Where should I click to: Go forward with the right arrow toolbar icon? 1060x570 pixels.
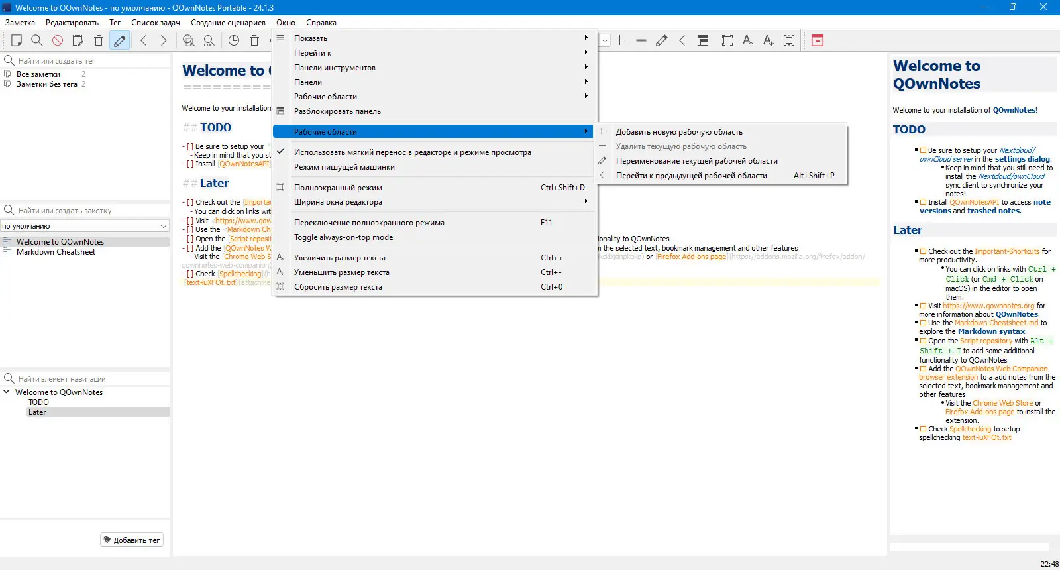164,40
